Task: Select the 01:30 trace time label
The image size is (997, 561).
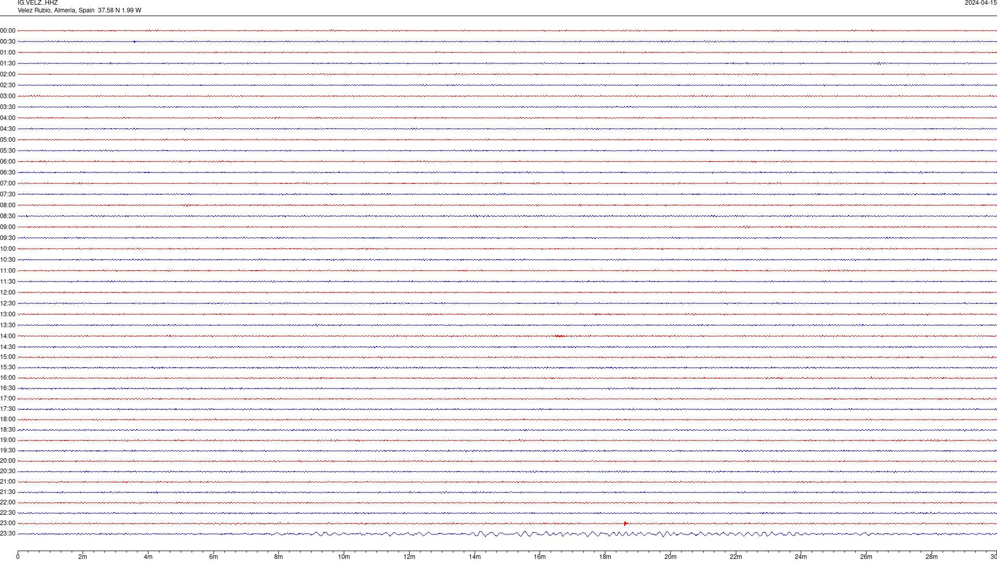Action: (x=8, y=63)
